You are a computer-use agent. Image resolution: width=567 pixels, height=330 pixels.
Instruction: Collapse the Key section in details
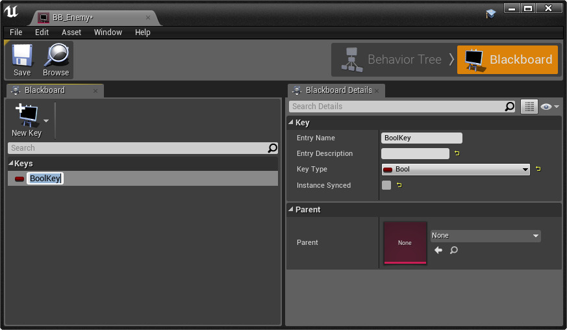[x=291, y=123]
